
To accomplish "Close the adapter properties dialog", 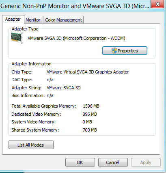I will [x=157, y=4].
